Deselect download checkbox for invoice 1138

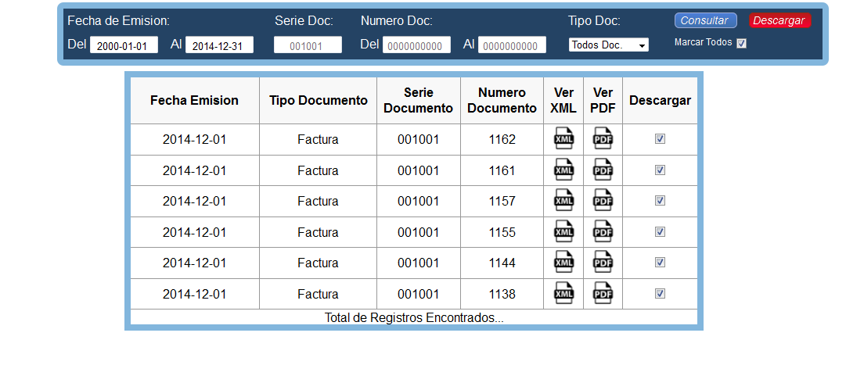pyautogui.click(x=660, y=293)
